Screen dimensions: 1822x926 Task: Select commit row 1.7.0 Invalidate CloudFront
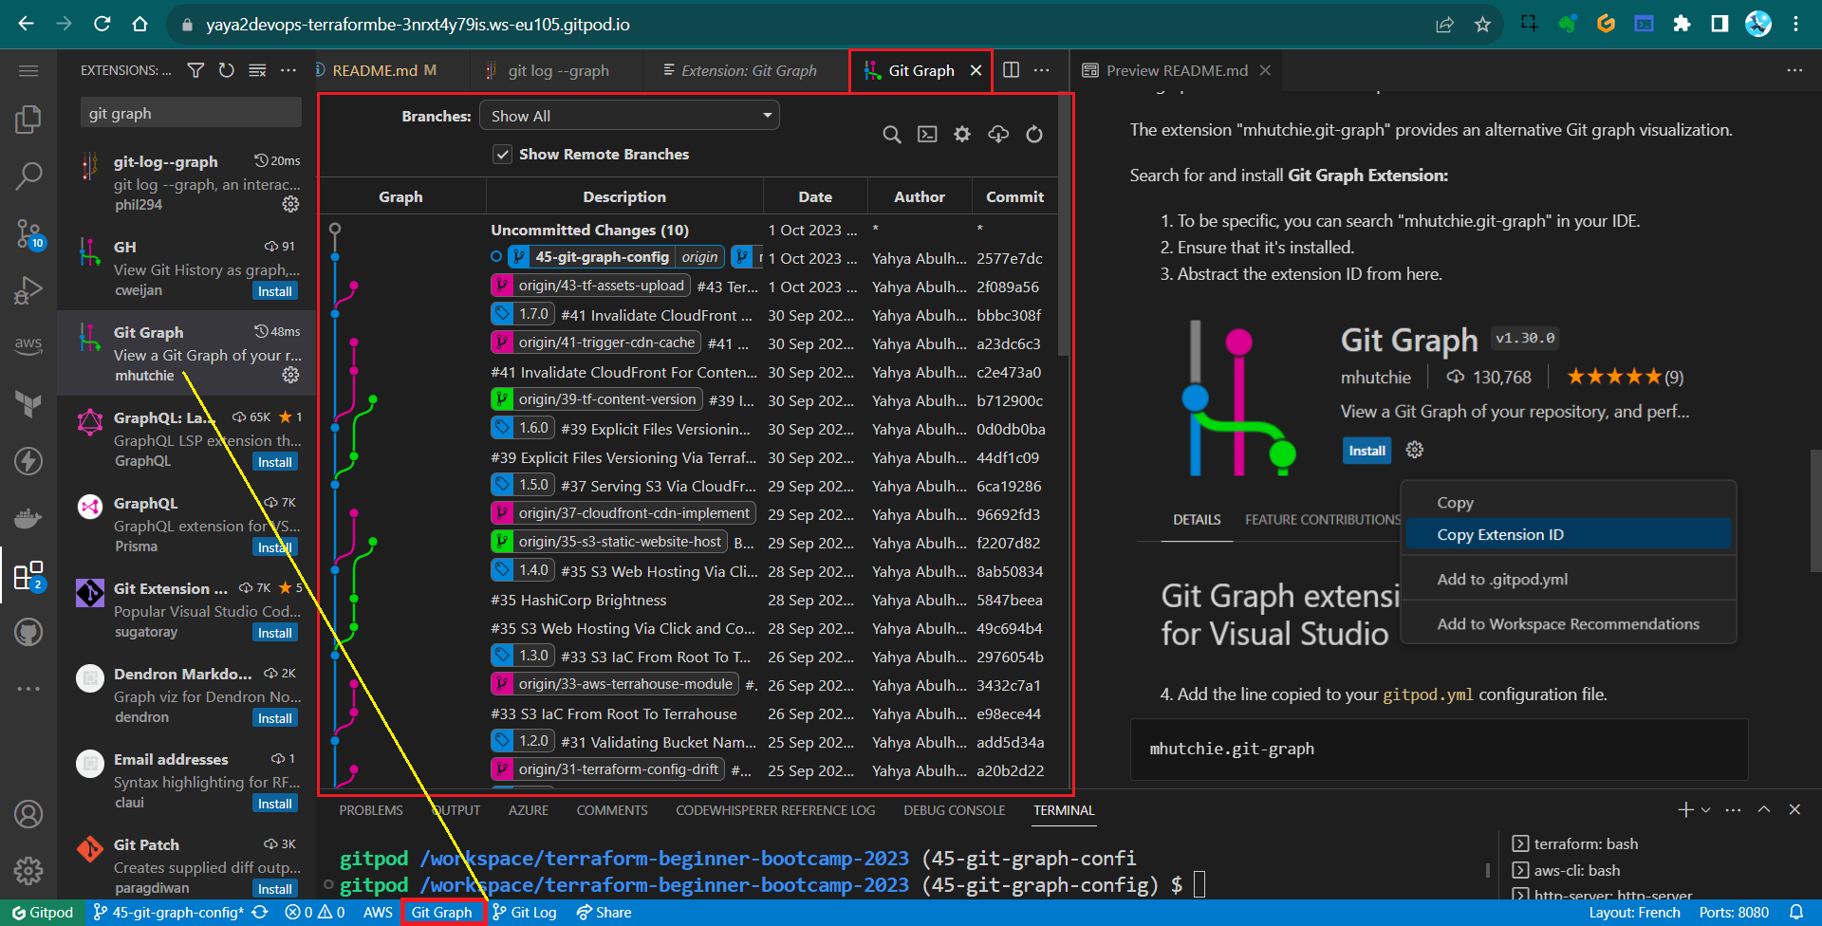(x=688, y=315)
